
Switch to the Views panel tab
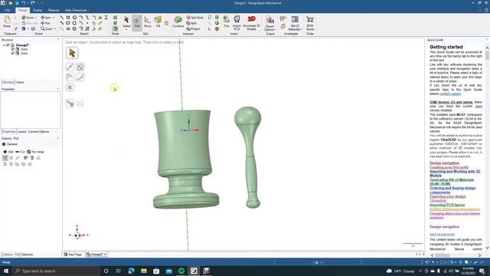[x=20, y=82]
